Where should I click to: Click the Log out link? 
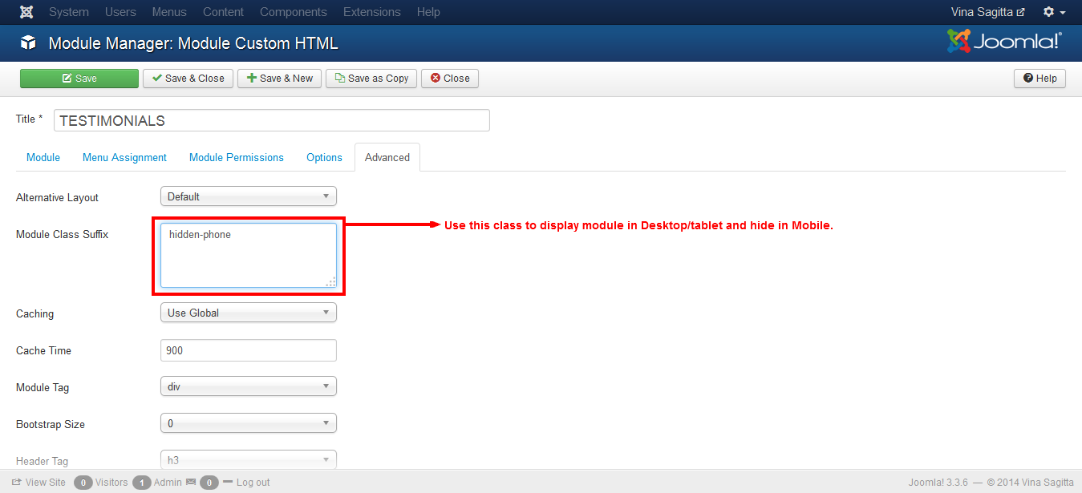coord(253,483)
